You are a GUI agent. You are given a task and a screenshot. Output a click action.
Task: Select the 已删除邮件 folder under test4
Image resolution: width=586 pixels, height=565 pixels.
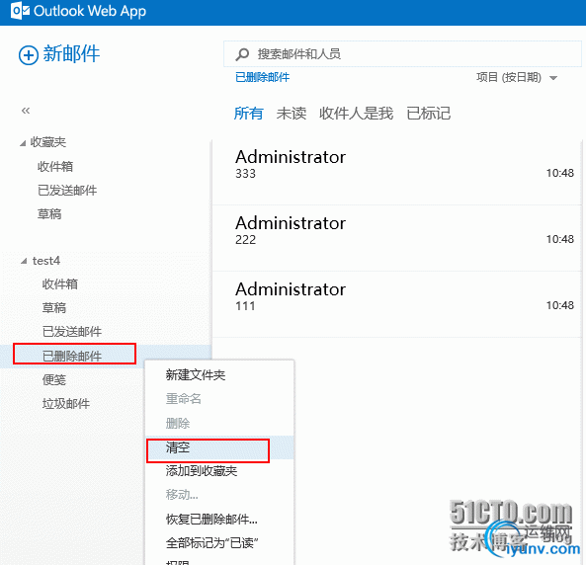click(72, 357)
